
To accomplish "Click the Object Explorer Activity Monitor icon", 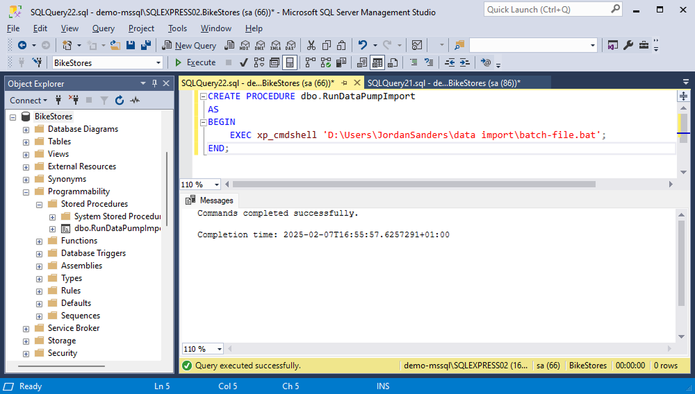I will coord(135,101).
